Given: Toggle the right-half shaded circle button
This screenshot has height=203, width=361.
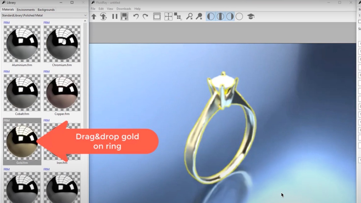Looking at the screenshot, I should pyautogui.click(x=230, y=17).
